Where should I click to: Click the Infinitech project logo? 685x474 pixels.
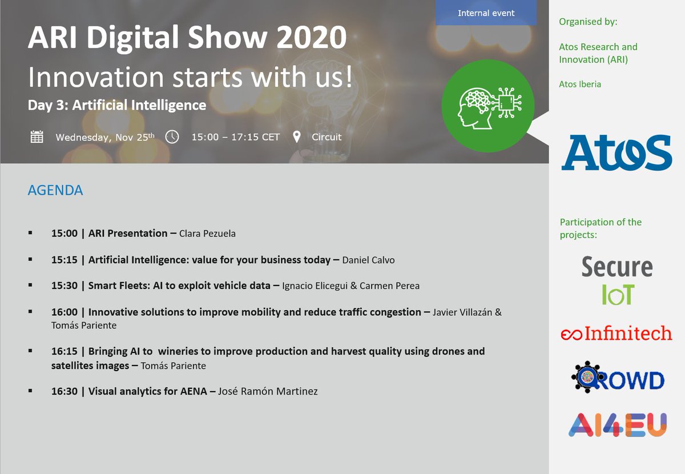click(x=616, y=333)
